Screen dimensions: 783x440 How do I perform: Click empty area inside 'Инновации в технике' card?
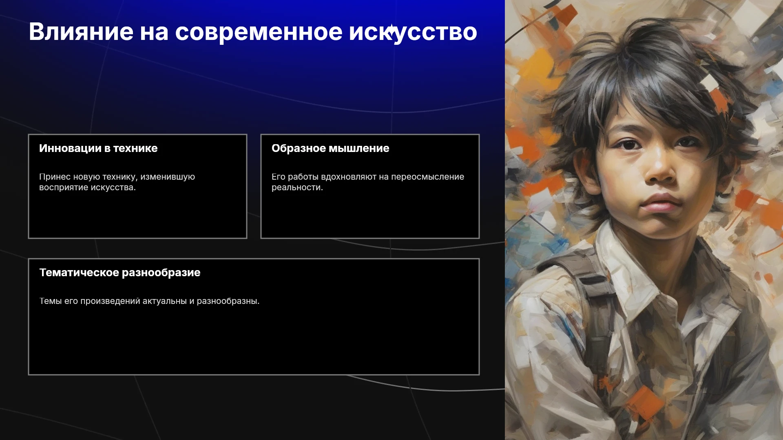pyautogui.click(x=137, y=216)
